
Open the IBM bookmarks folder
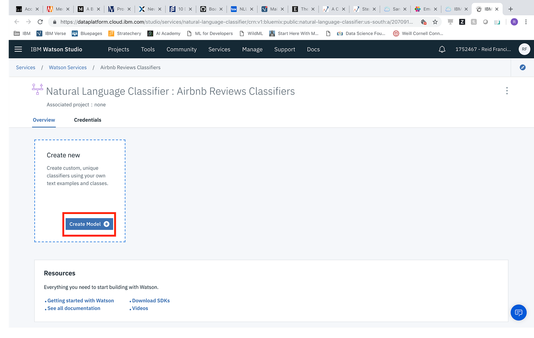22,33
